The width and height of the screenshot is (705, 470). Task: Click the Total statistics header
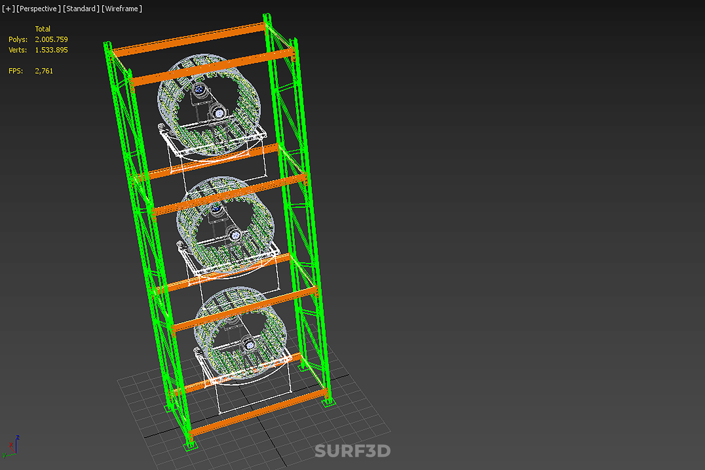43,29
